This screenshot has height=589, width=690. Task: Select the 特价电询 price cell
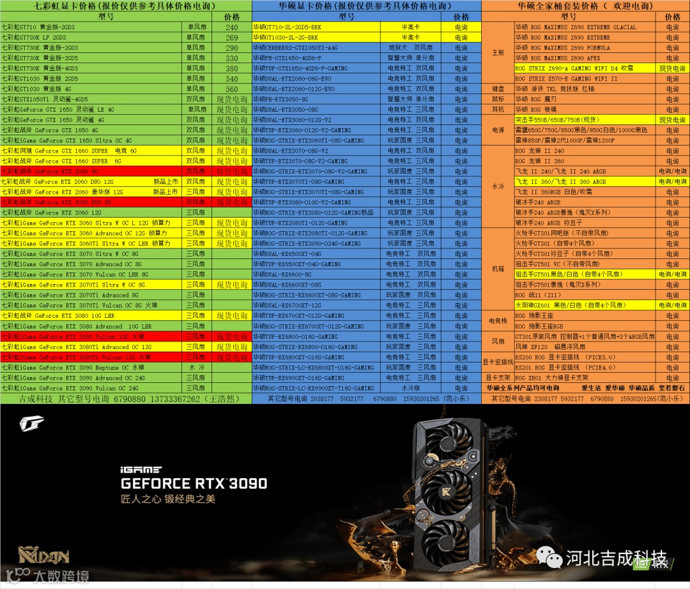point(232,172)
